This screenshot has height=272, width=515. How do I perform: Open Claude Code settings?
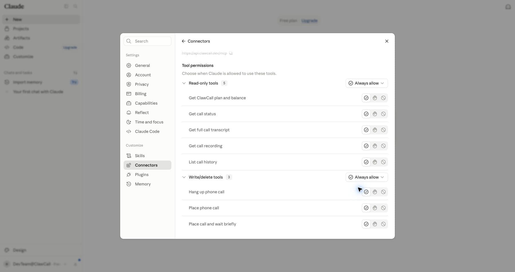click(147, 131)
